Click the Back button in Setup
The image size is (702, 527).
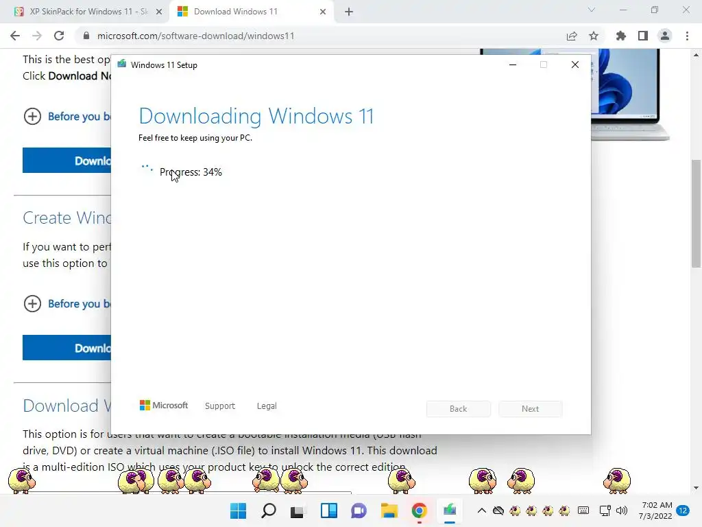click(459, 409)
